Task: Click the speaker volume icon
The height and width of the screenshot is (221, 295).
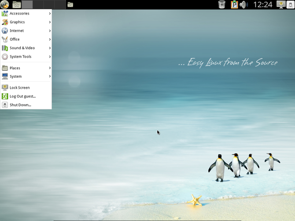Action: pos(243,5)
